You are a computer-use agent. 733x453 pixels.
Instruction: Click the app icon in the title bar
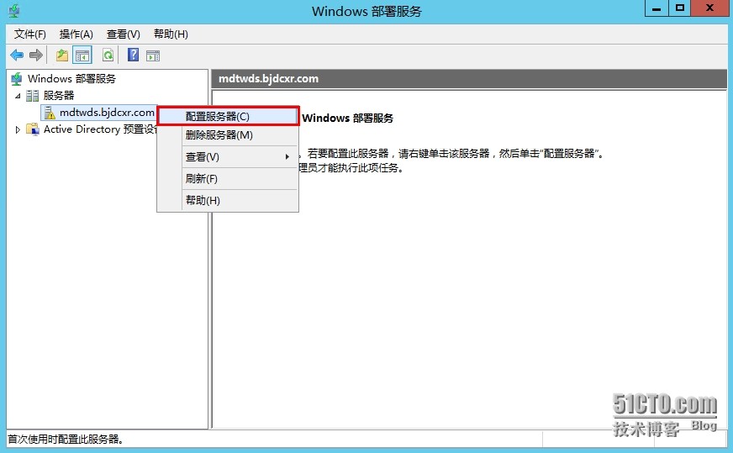click(14, 10)
